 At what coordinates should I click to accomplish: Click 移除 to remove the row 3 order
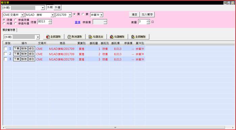pyautogui.click(x=24, y=59)
